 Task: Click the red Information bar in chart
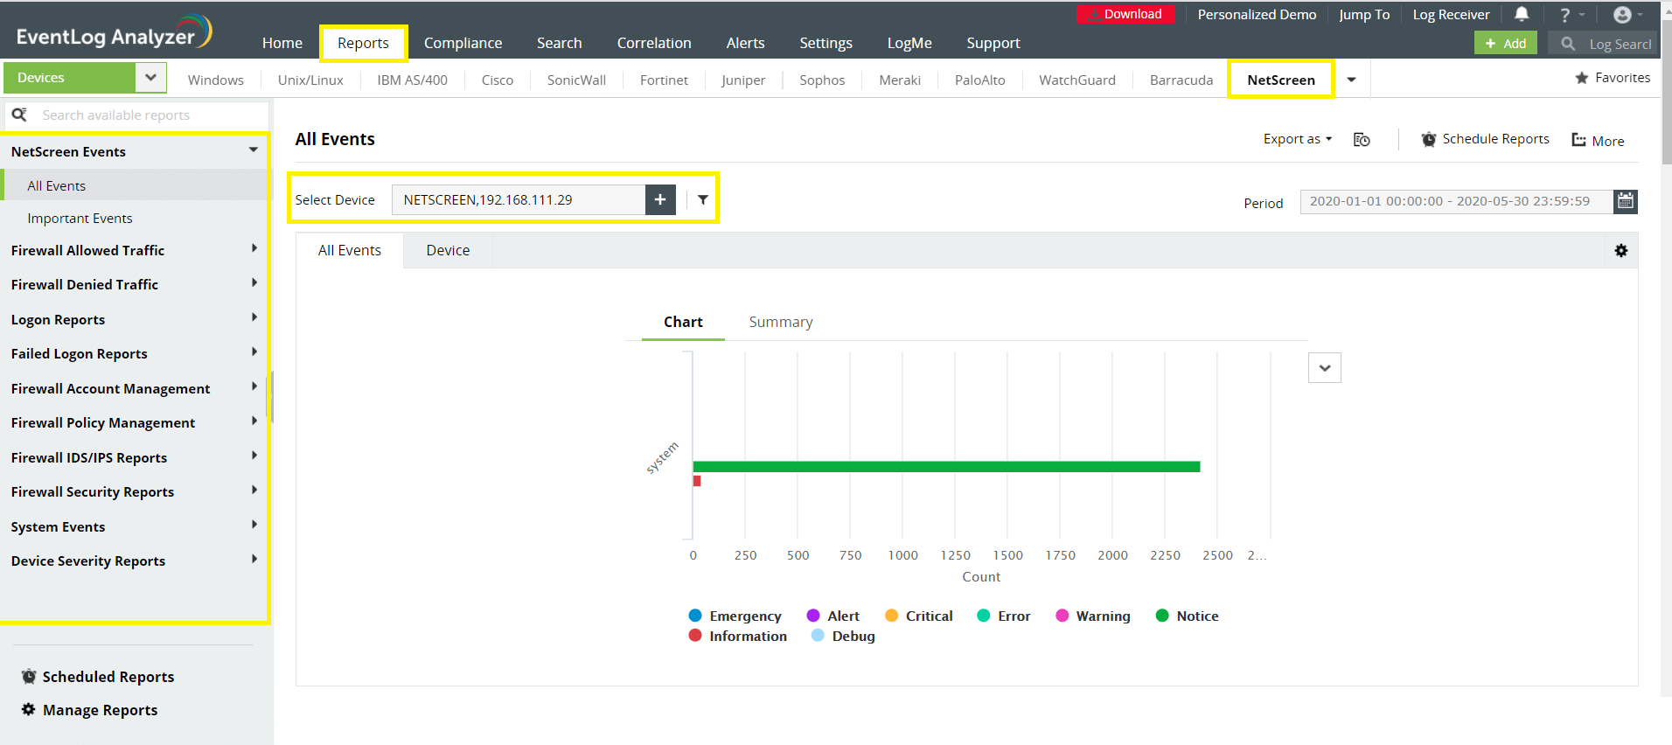(x=697, y=481)
